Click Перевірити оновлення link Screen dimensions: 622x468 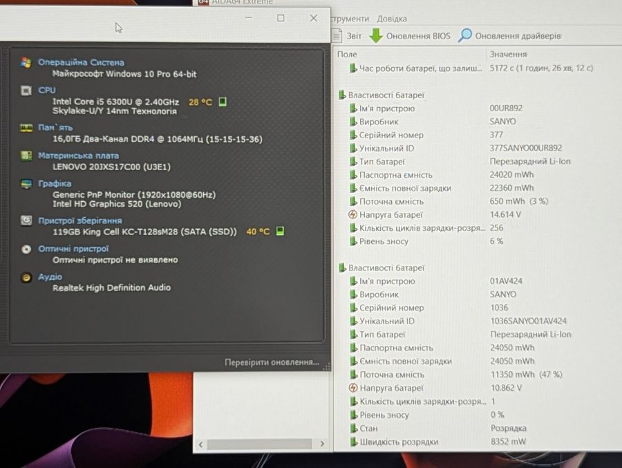272,362
